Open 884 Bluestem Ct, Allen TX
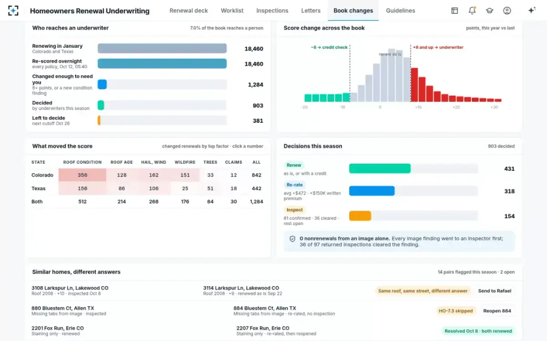The height and width of the screenshot is (341, 547). click(265, 308)
